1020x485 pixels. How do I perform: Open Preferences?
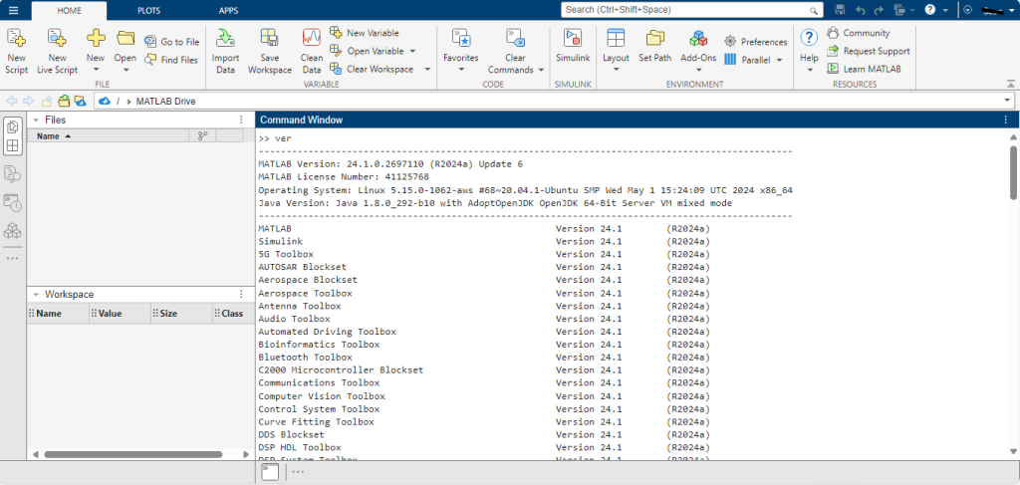(x=756, y=42)
